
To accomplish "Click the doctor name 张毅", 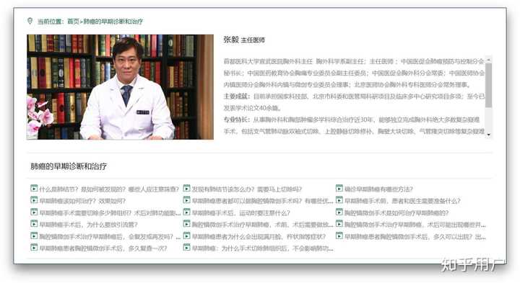I will 231,40.
